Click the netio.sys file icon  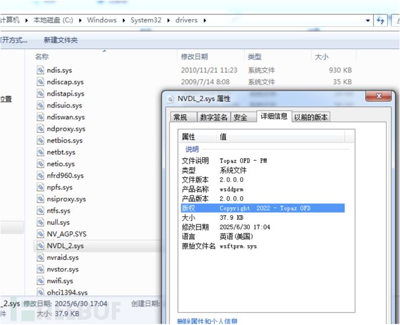pyautogui.click(x=41, y=164)
